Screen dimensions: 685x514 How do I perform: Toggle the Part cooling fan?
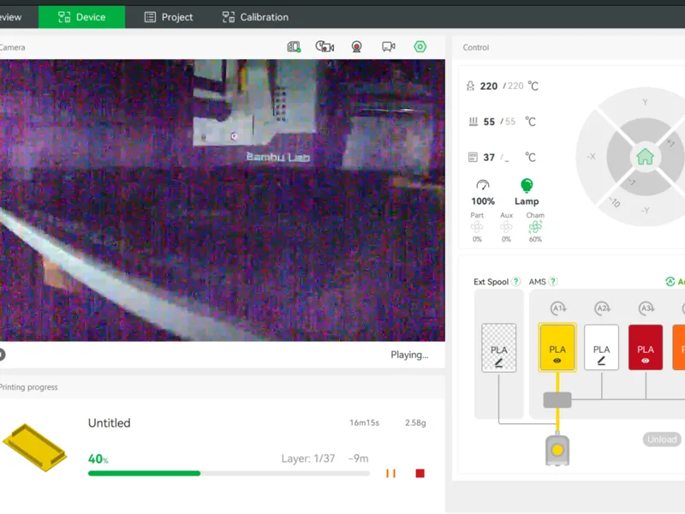click(477, 227)
